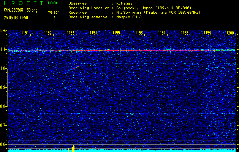
Task: Click the 1.0 frequency axis label
Action: coord(3,68)
